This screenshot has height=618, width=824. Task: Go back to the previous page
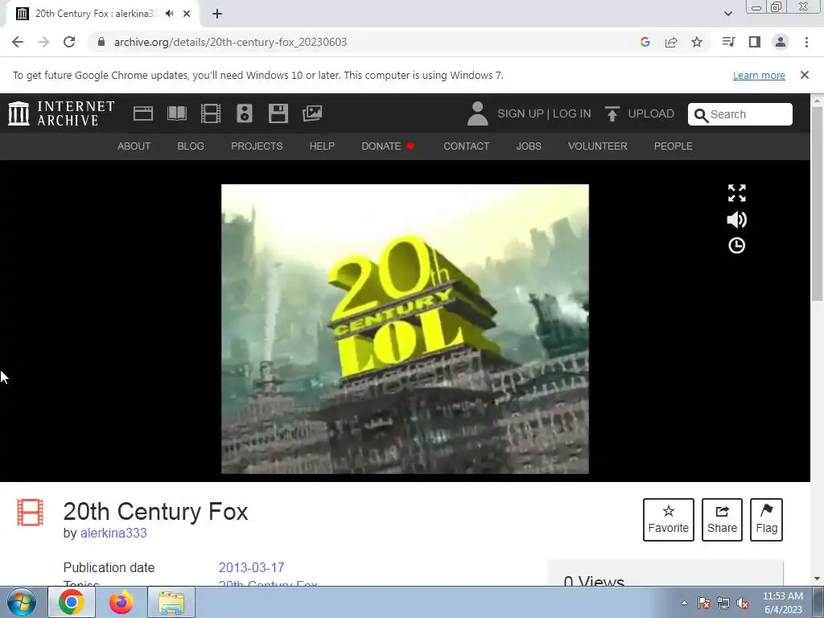click(x=18, y=42)
